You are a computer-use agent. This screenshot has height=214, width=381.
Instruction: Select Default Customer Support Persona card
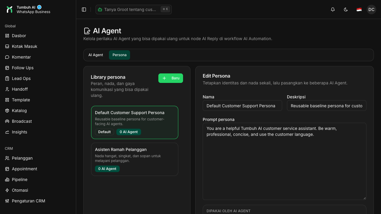click(135, 122)
